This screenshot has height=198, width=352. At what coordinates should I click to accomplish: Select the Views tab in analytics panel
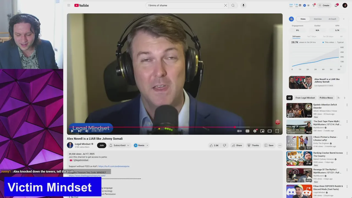[x=303, y=19]
